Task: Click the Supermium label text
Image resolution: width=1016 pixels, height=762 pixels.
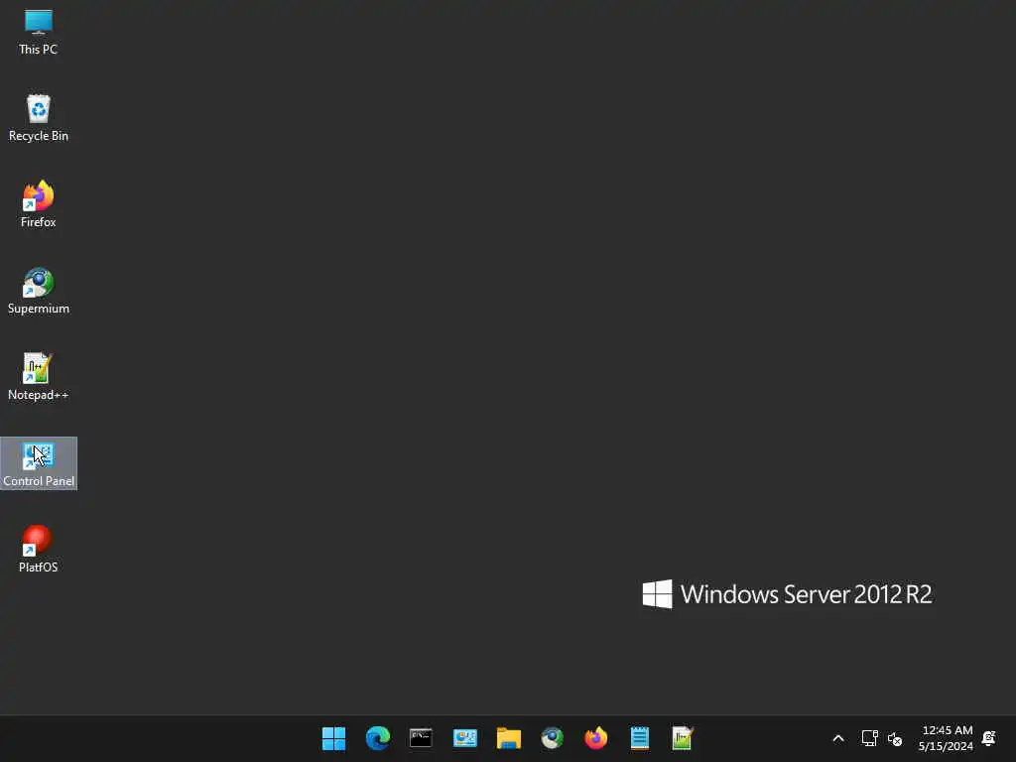Action: pos(39,309)
